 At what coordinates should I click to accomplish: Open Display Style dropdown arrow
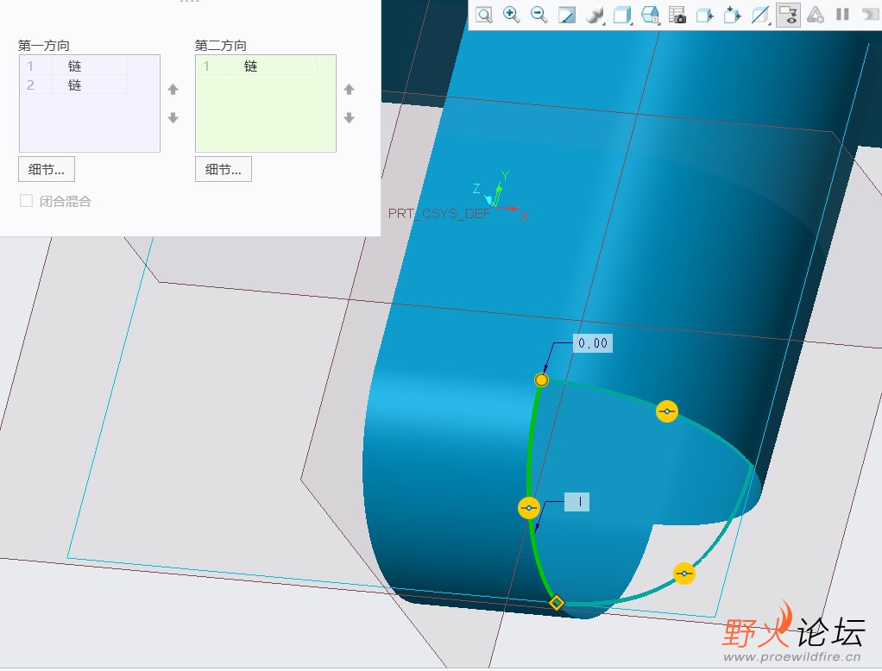(604, 23)
